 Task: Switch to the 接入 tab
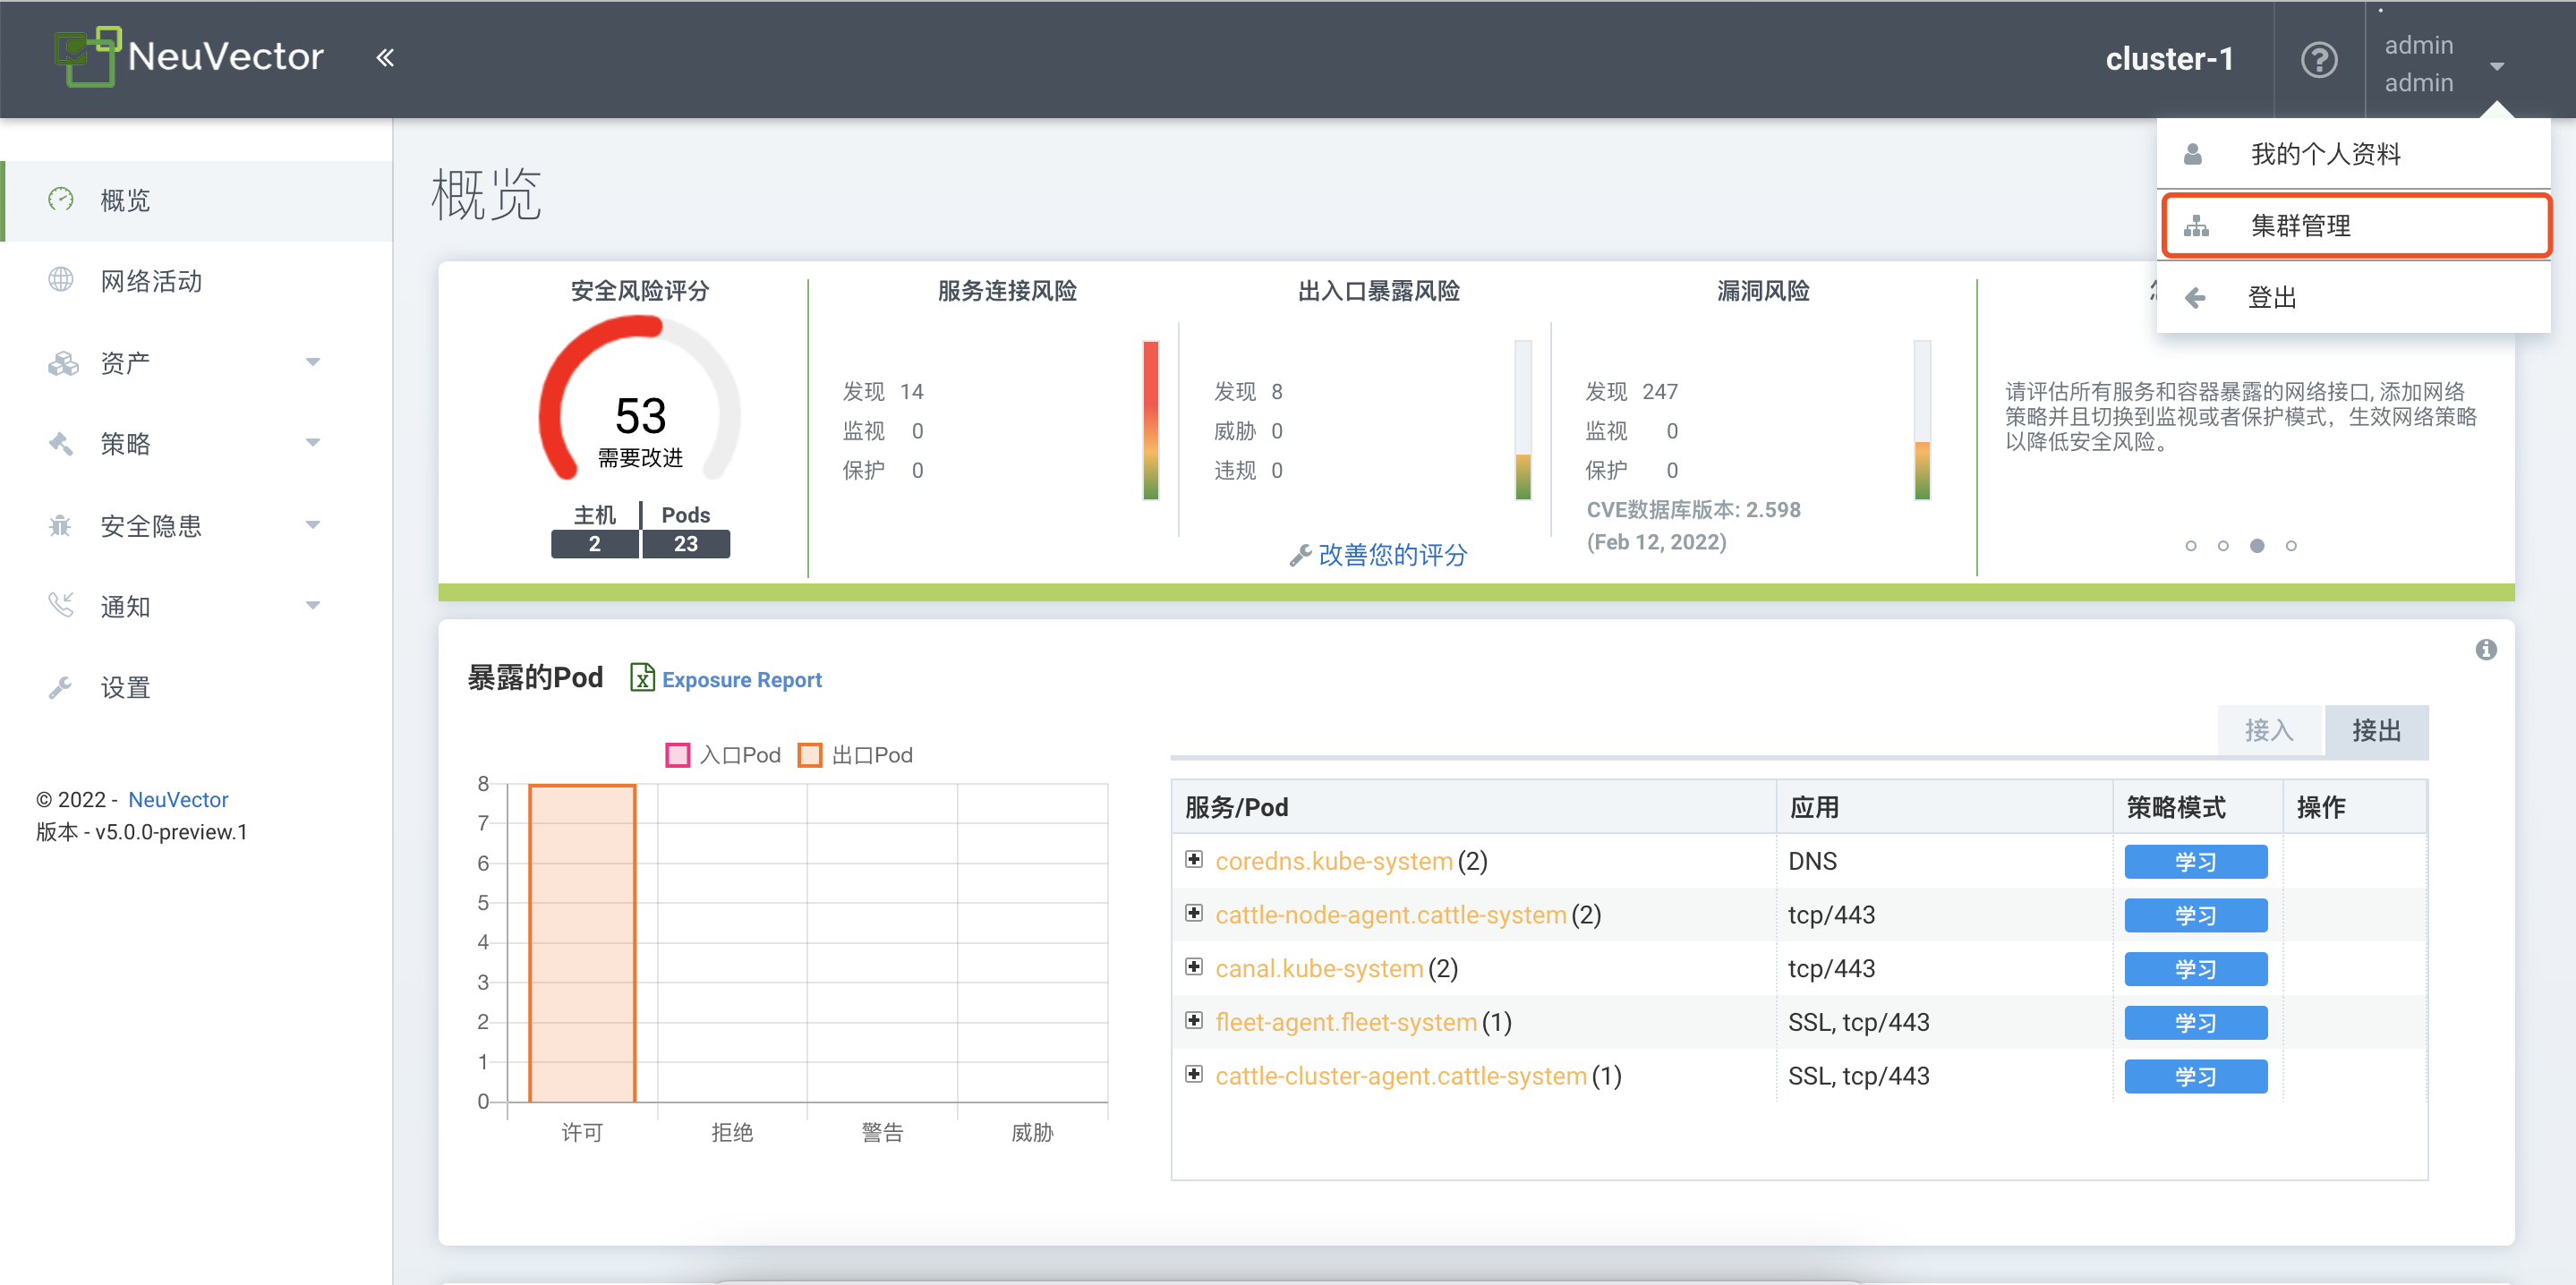click(x=2268, y=730)
